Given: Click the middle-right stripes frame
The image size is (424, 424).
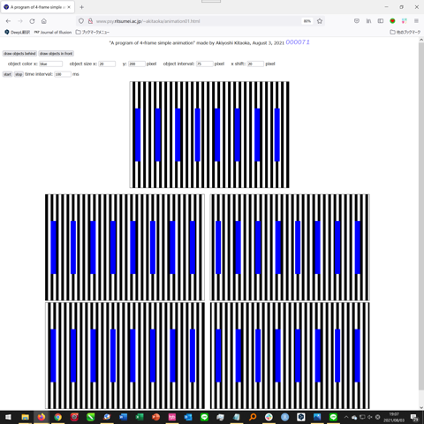Looking at the screenshot, I should [290, 247].
